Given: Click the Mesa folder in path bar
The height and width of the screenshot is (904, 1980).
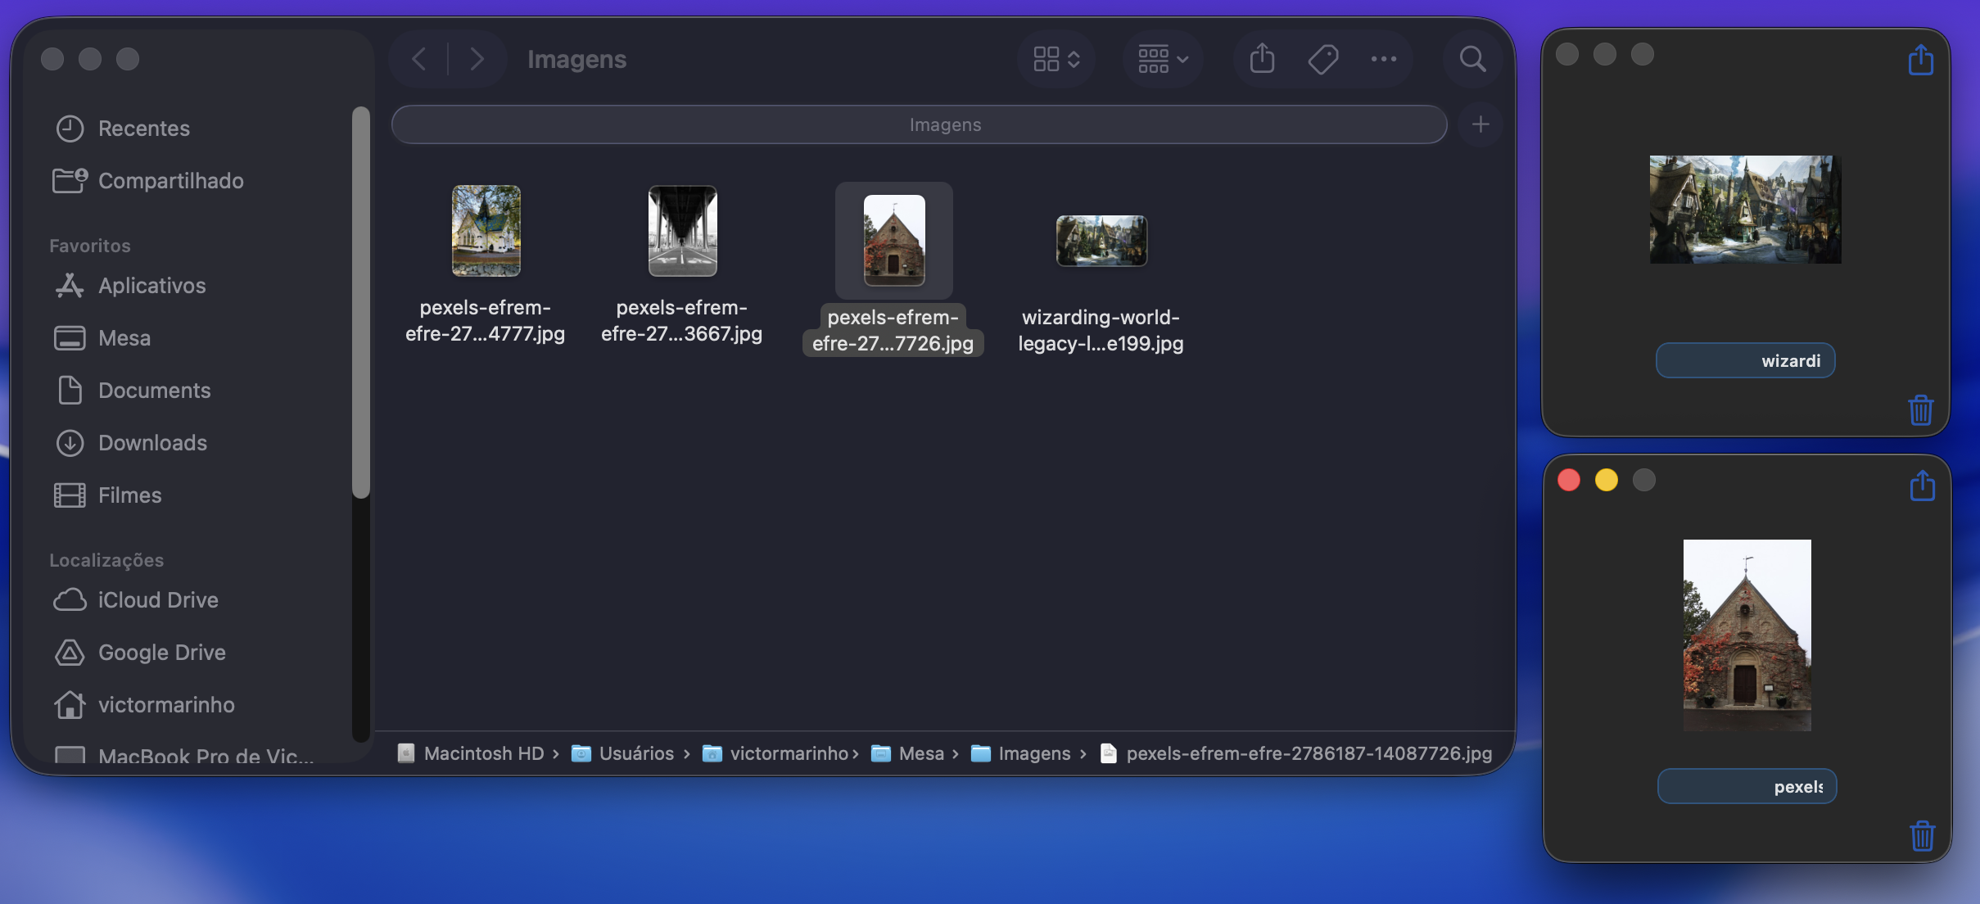Looking at the screenshot, I should [x=920, y=753].
